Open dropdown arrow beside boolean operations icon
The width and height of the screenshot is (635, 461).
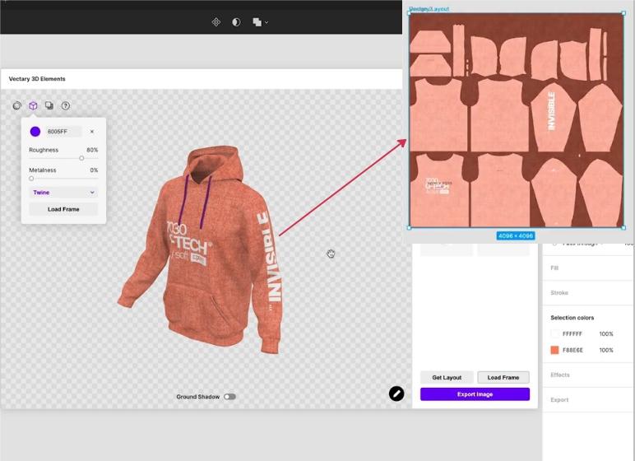pyautogui.click(x=267, y=22)
